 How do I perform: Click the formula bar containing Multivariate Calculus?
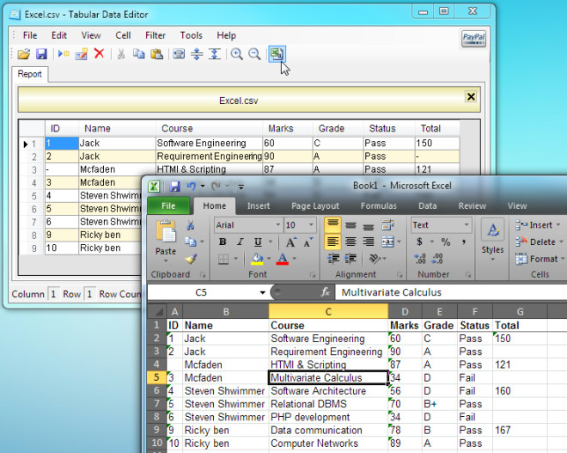coord(450,292)
